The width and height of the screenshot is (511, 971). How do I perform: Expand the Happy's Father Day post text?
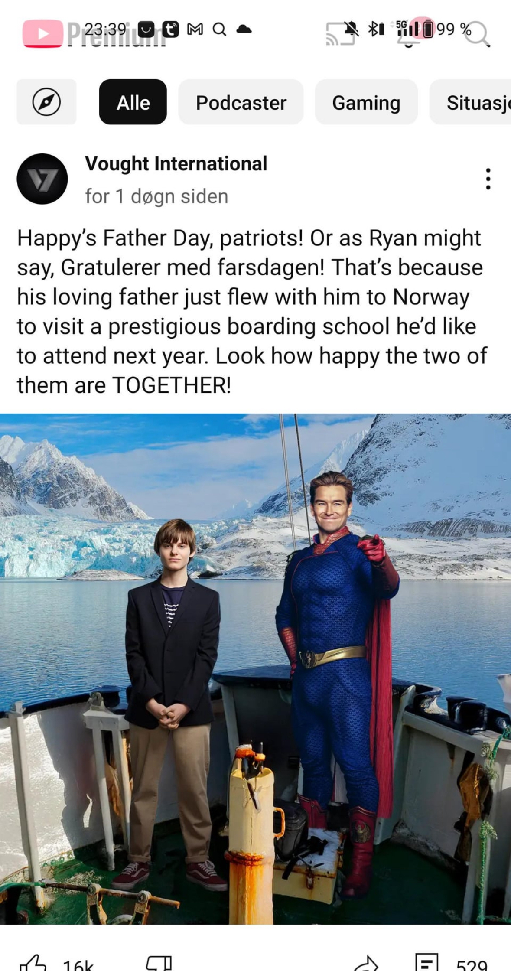252,311
